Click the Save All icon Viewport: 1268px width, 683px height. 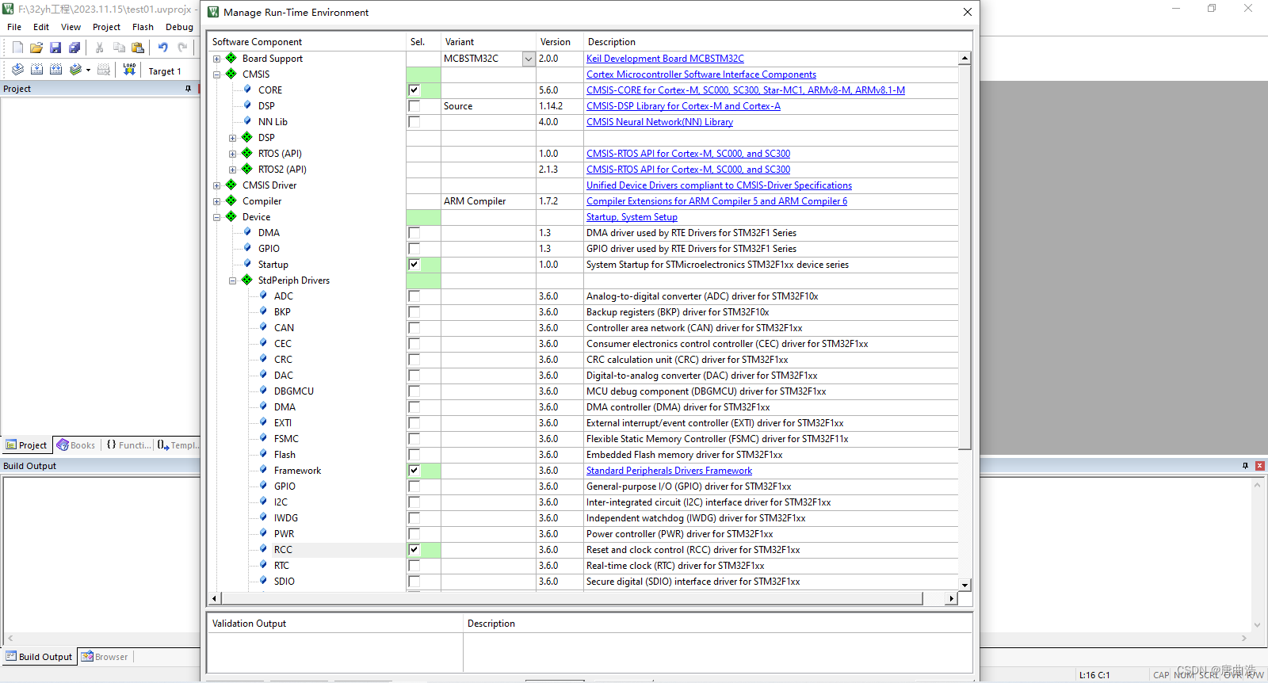pyautogui.click(x=74, y=48)
